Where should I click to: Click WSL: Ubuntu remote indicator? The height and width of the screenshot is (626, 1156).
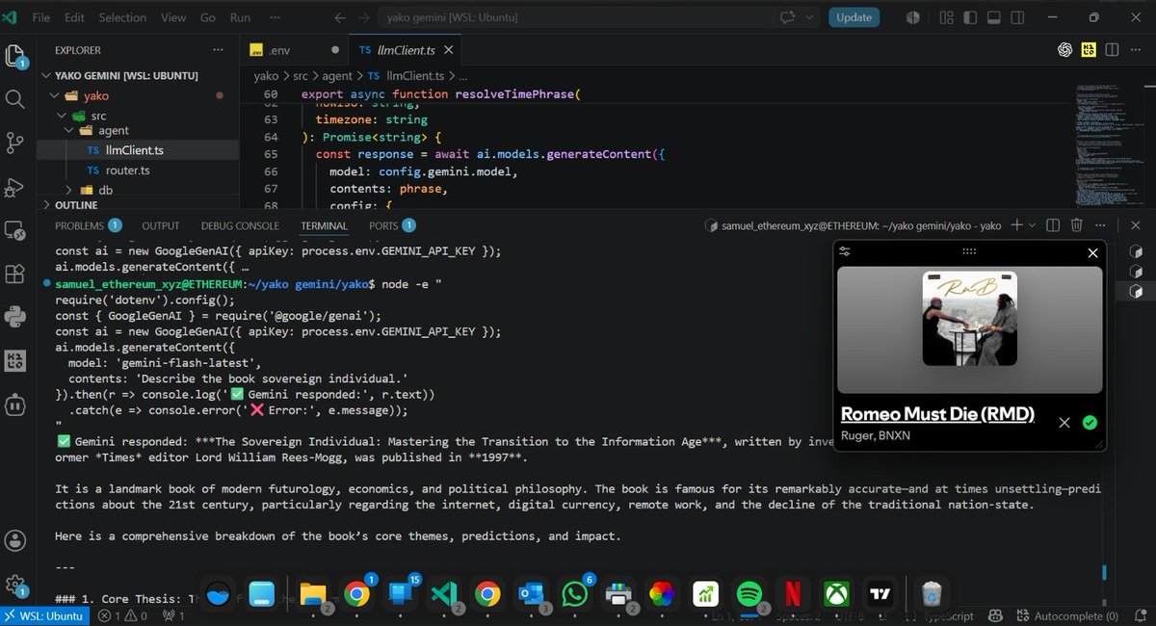click(44, 616)
